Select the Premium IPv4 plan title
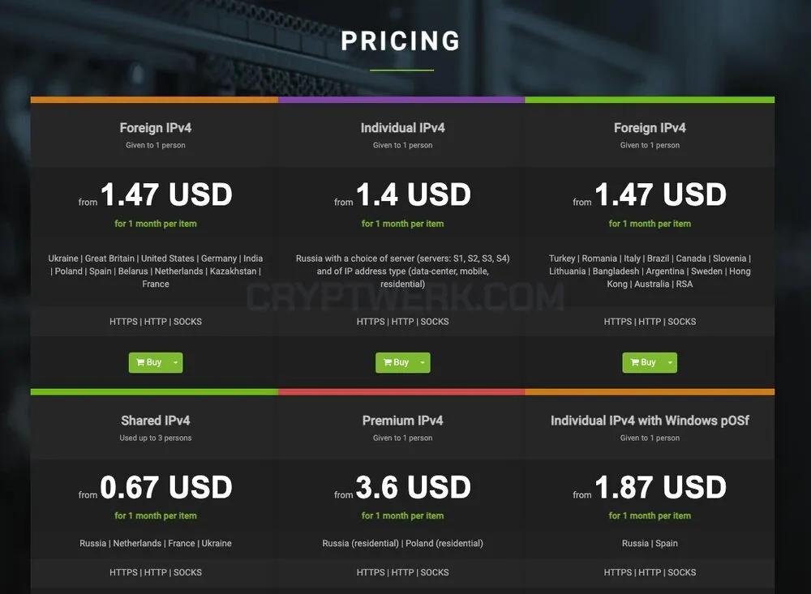Image resolution: width=811 pixels, height=594 pixels. [x=402, y=421]
